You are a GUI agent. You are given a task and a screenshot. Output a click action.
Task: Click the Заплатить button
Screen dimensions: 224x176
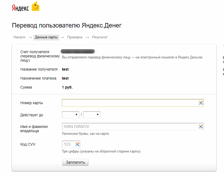(75, 162)
